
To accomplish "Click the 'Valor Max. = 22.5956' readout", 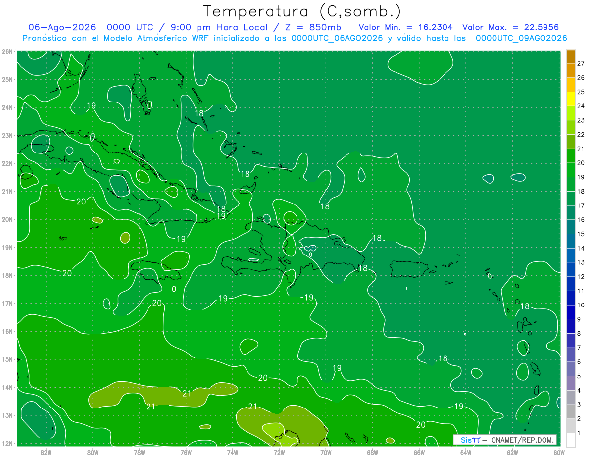I will point(511,27).
